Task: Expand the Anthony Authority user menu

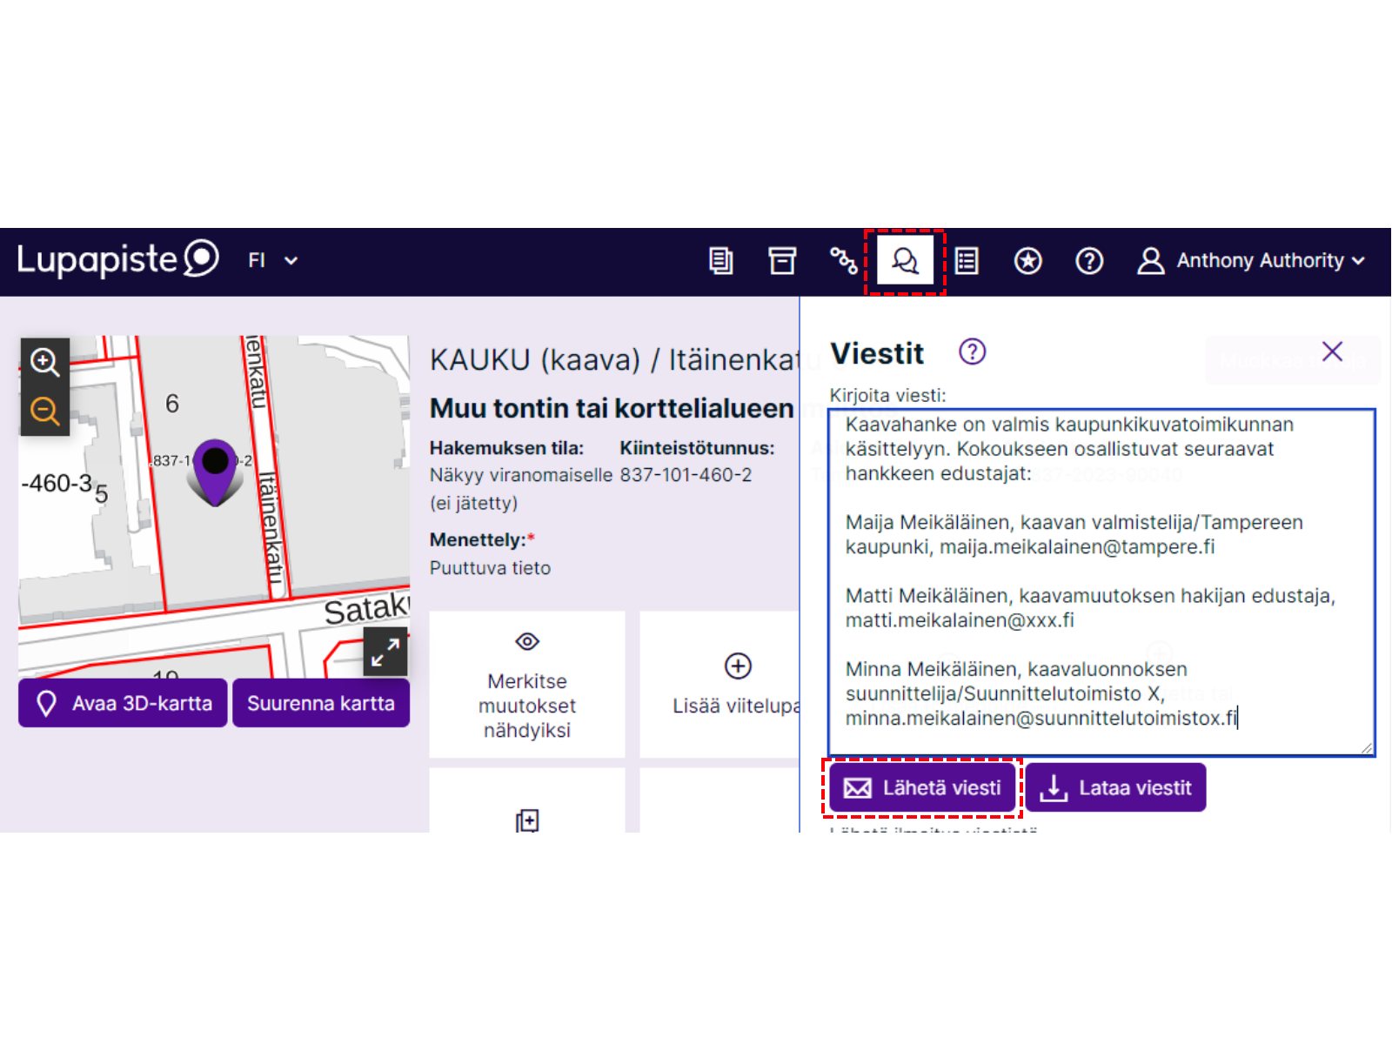Action: coord(1251,260)
